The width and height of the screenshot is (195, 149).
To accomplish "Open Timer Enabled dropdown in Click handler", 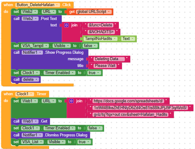I will 60,73.
